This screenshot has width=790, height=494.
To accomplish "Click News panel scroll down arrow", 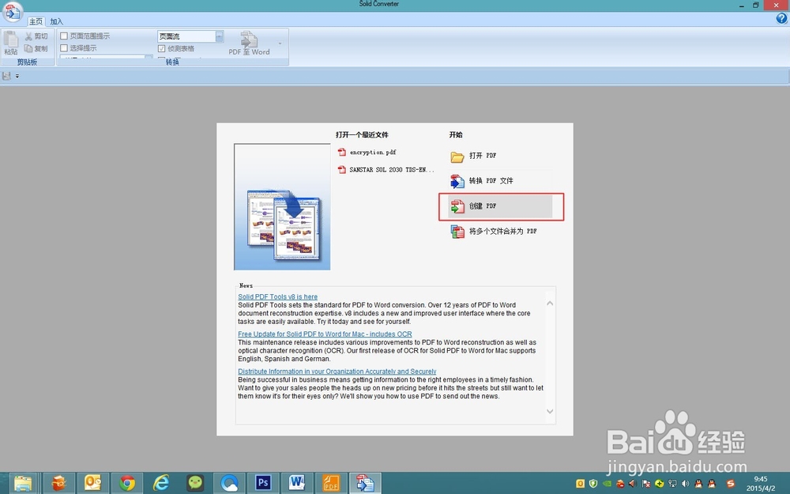I will pyautogui.click(x=550, y=411).
